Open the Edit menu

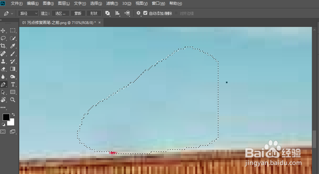click(x=33, y=4)
